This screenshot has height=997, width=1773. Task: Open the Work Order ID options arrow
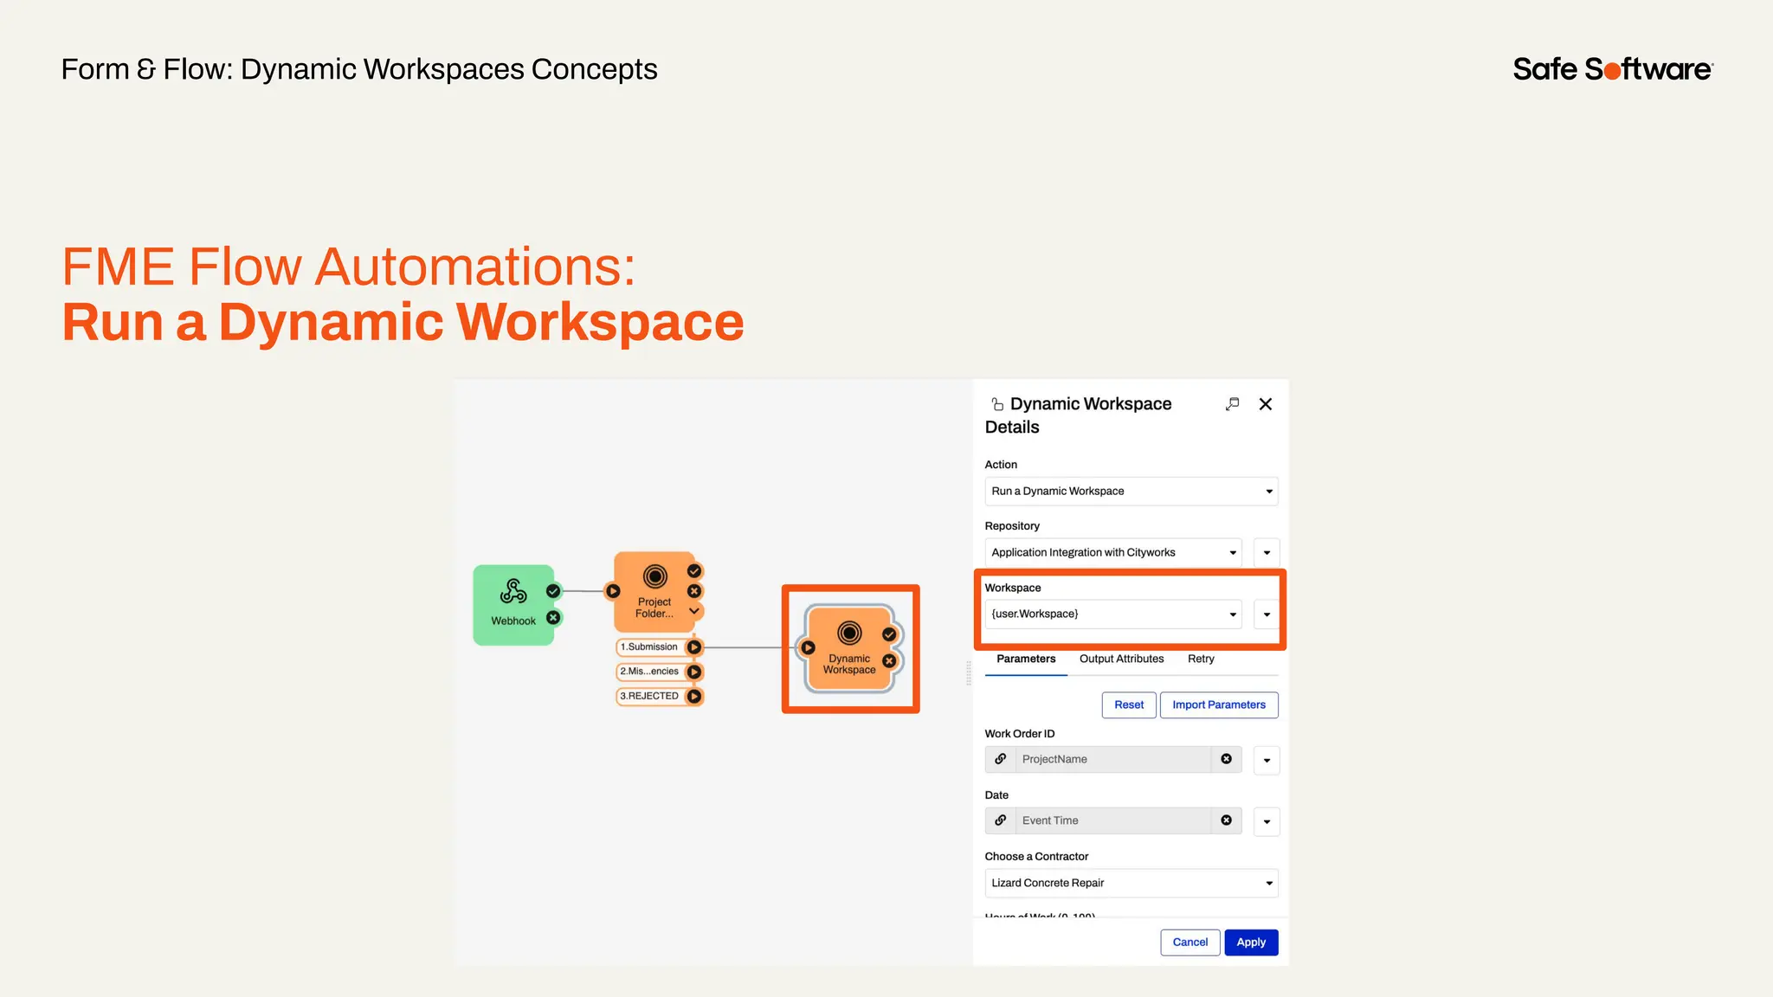point(1267,761)
